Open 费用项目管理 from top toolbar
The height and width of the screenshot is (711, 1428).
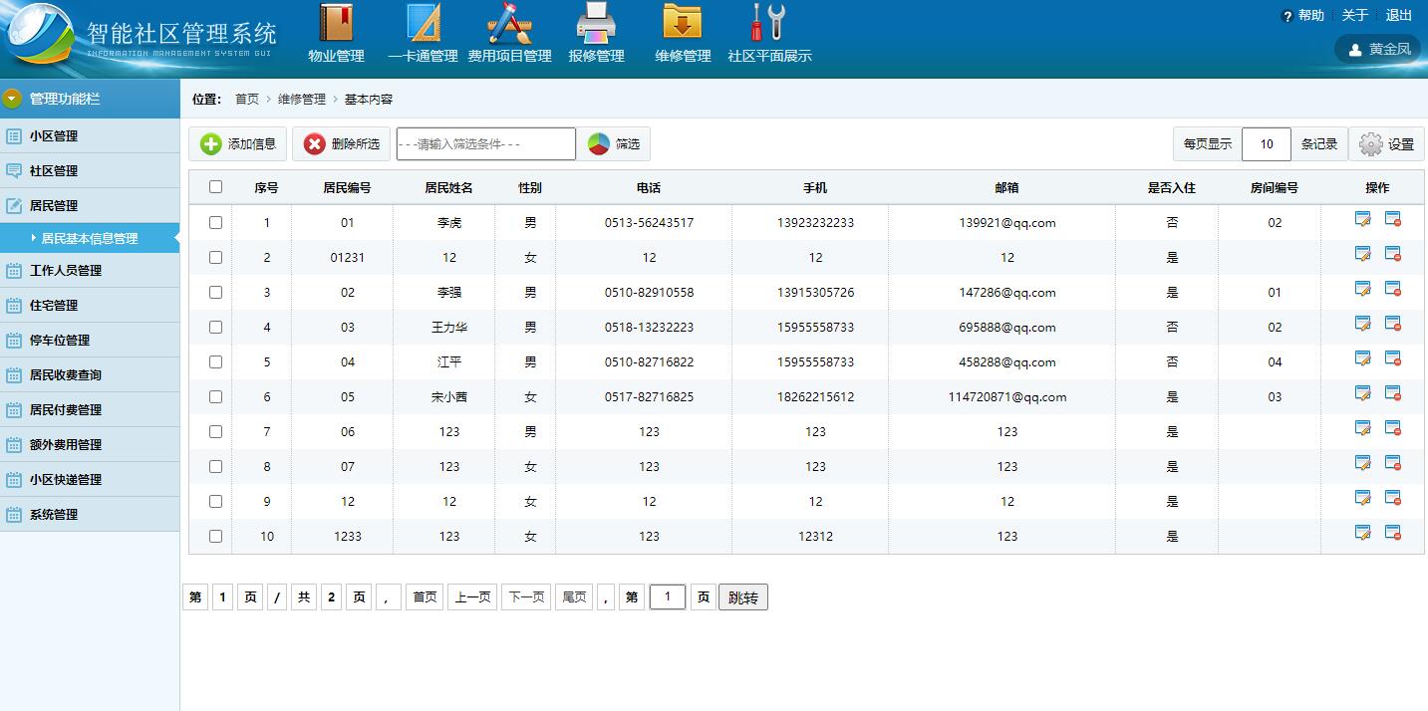509,24
